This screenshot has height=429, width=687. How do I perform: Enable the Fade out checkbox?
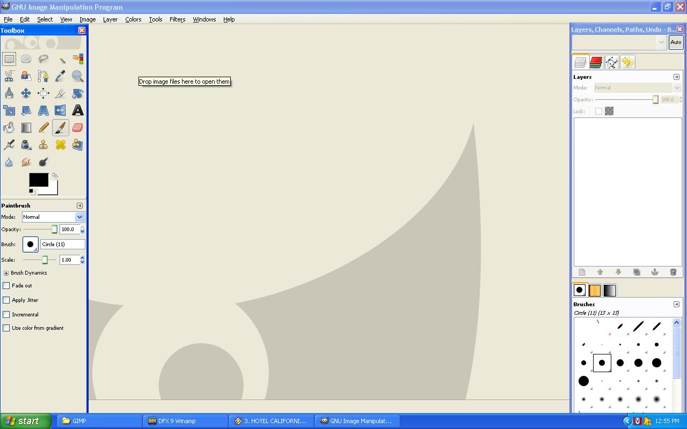click(6, 286)
